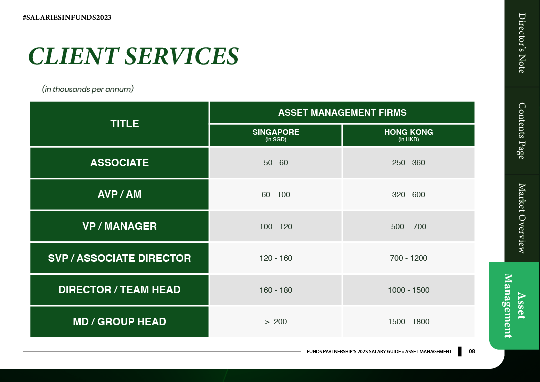Select the SVP / ASSOCIATE DIRECTOR row title
This screenshot has height=382, width=540.
pyautogui.click(x=119, y=258)
